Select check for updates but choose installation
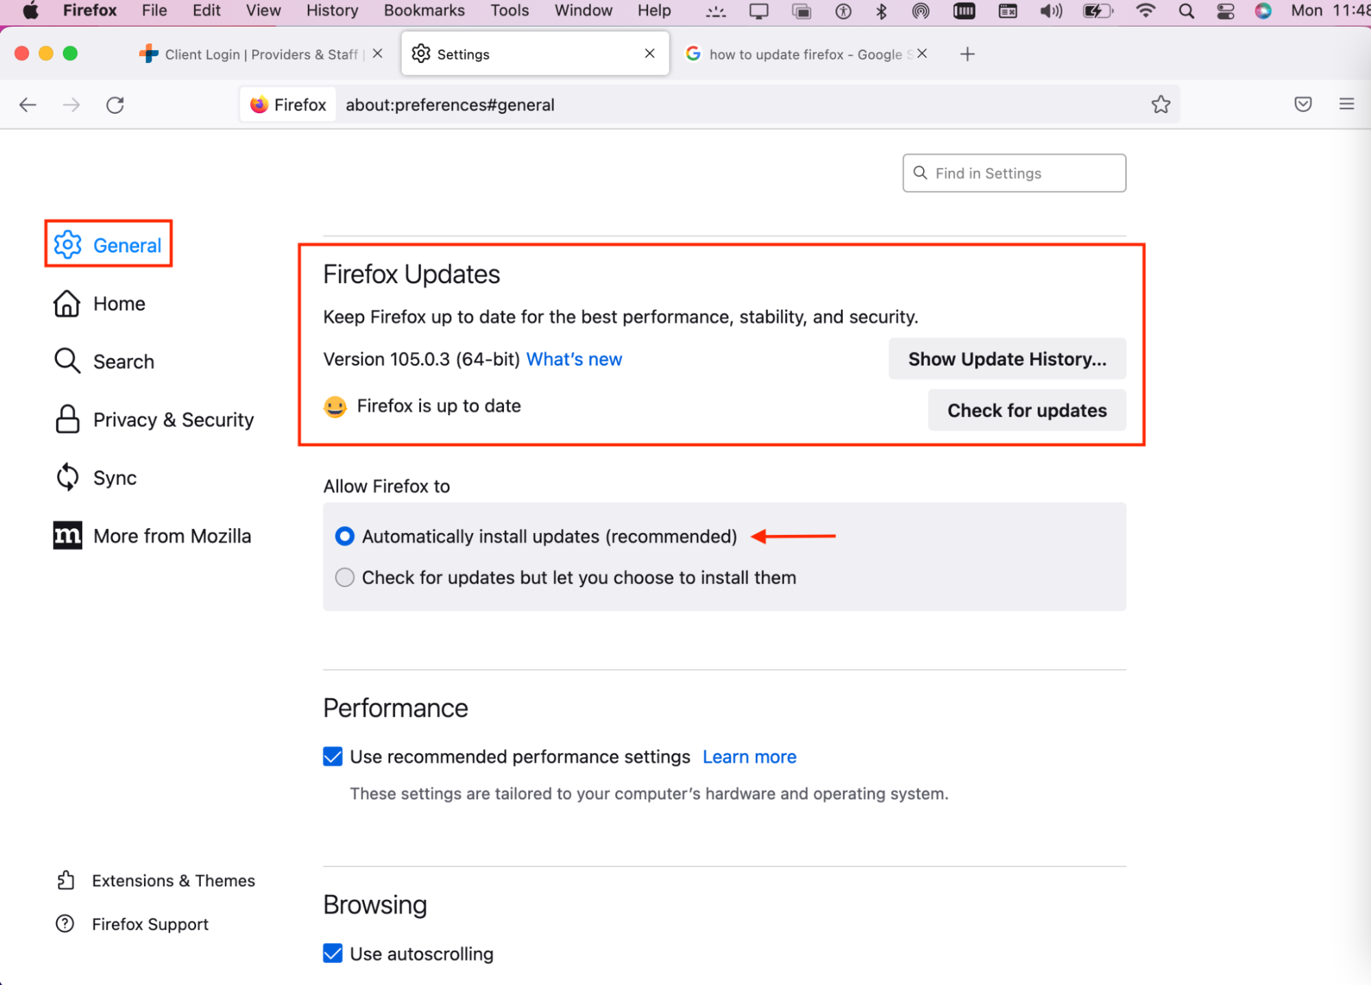 coord(344,577)
